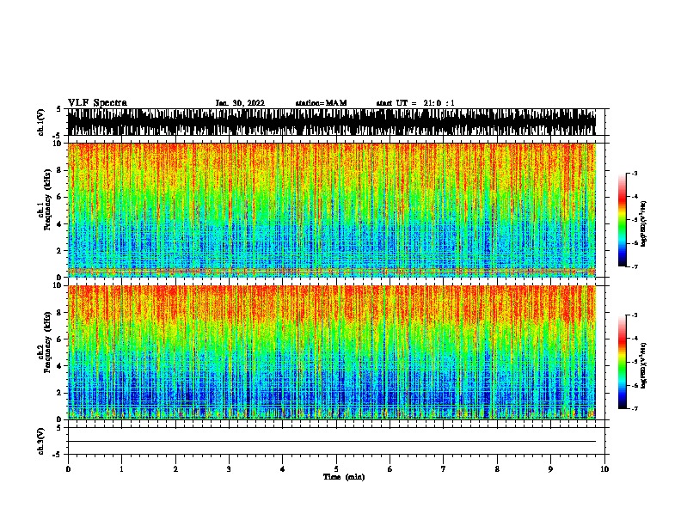Click the ch.1 "Frequency (kHz)" axis label
Screen dimensions: 681x526
(47, 199)
